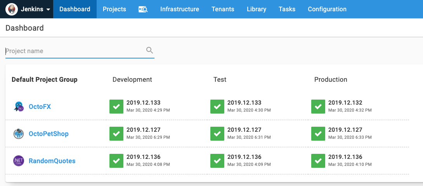Go to the Tenants tab
Screen dimensions: 423x186
[x=223, y=9]
